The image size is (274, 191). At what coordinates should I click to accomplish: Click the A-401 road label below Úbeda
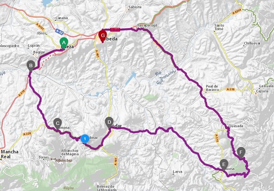coord(97,54)
